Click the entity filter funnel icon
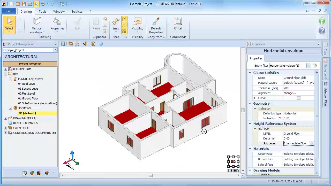 [315, 66]
